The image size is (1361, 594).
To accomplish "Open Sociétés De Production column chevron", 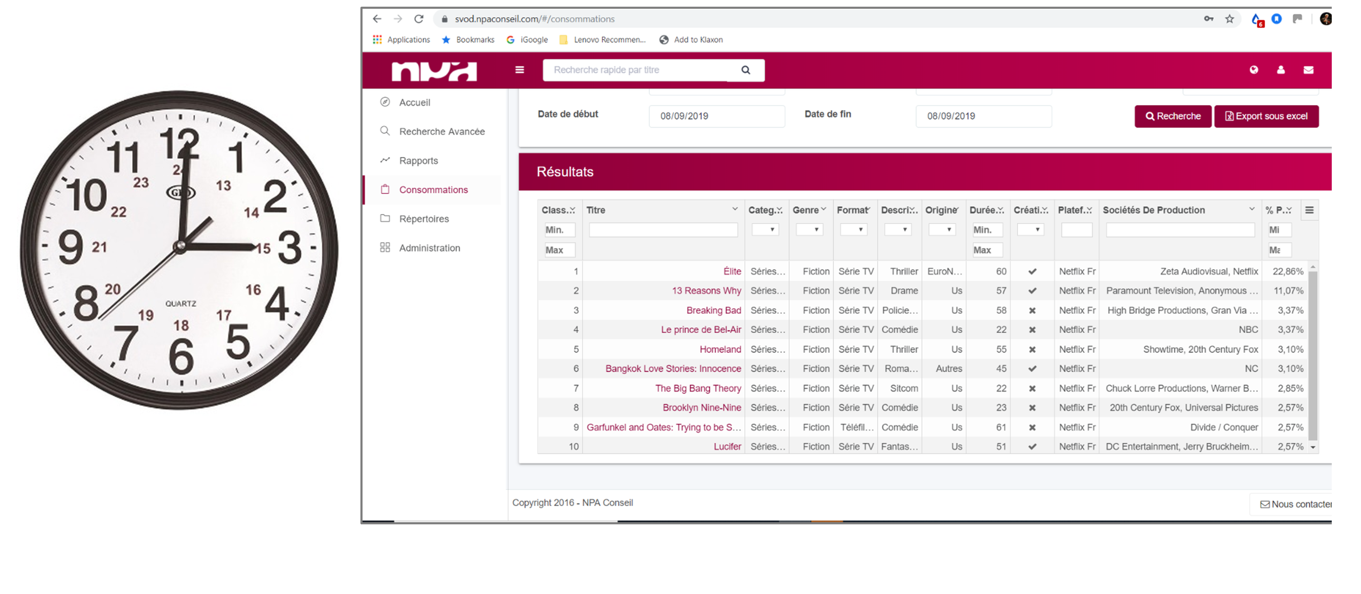I will [1252, 209].
